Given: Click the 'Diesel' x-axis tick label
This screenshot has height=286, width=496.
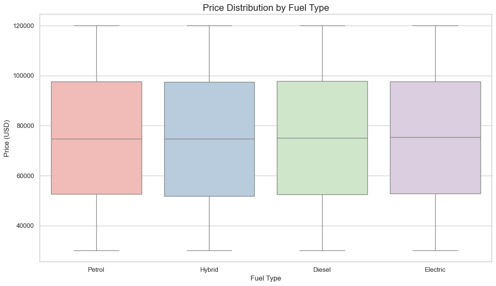Looking at the screenshot, I should tap(322, 270).
